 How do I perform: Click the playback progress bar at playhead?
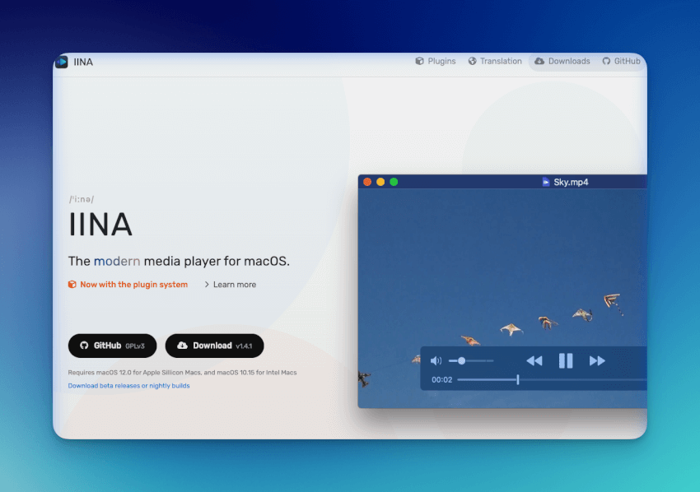tap(517, 379)
